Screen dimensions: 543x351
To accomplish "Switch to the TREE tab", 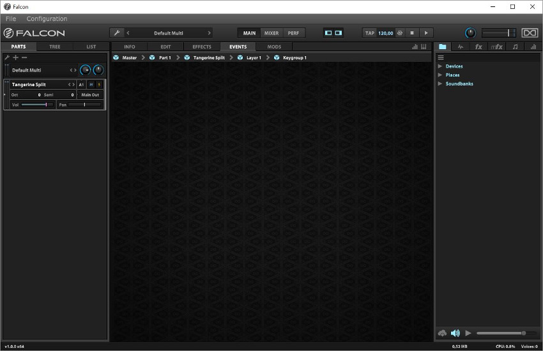I will (55, 47).
